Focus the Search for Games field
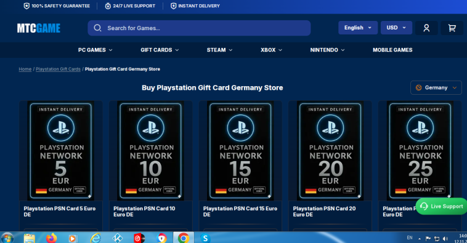467x243 pixels. [x=199, y=28]
